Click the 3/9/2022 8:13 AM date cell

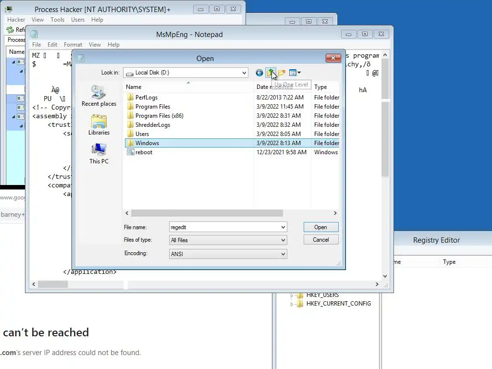click(x=278, y=143)
